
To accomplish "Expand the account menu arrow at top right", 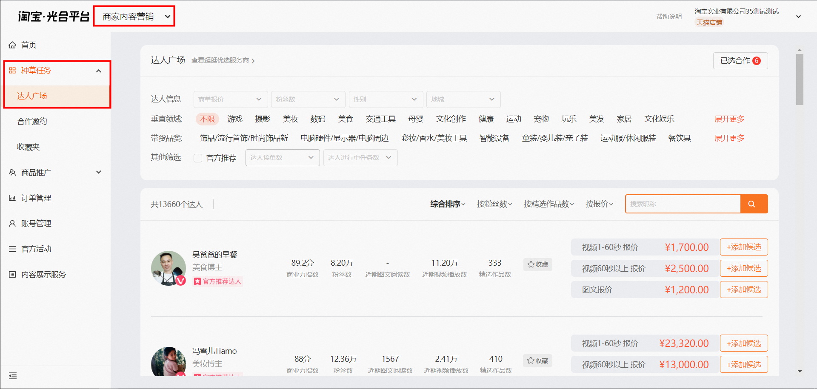I will (799, 17).
